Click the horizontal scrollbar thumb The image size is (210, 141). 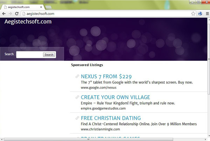pyautogui.click(x=88, y=139)
